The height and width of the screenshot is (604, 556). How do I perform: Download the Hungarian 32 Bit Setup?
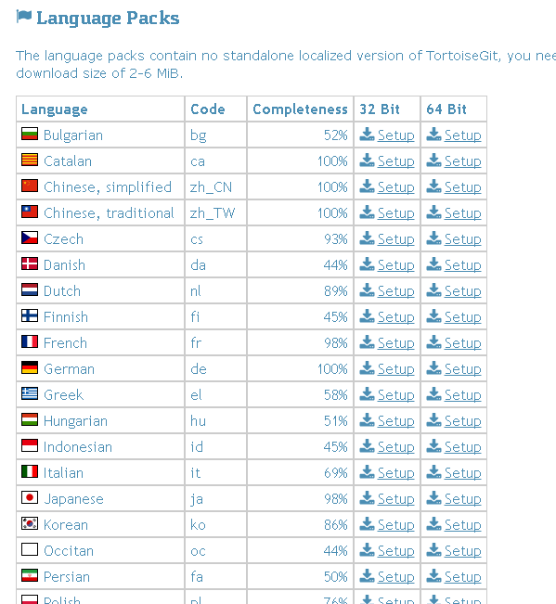coord(395,420)
